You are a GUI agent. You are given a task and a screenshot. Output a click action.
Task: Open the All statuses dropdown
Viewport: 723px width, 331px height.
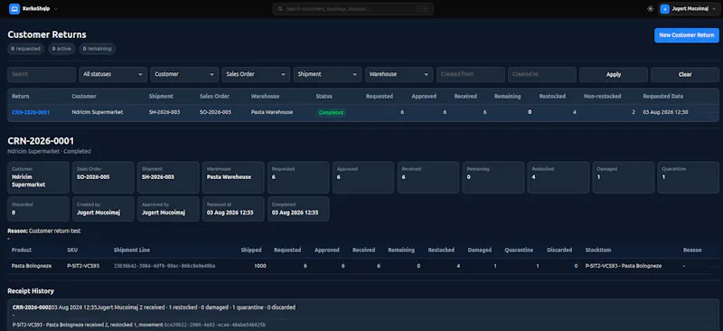(113, 74)
